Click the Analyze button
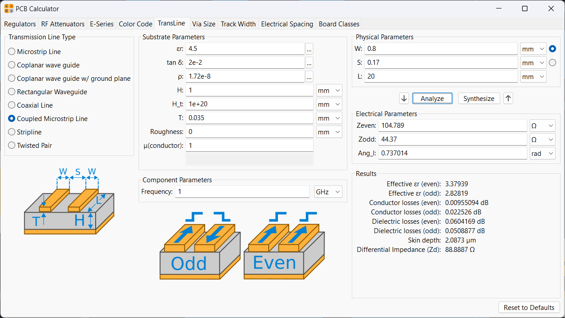This screenshot has height=318, width=565. (432, 99)
